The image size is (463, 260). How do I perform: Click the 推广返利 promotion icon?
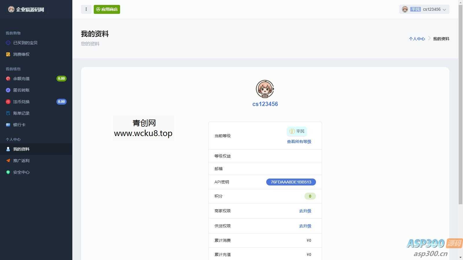point(8,160)
